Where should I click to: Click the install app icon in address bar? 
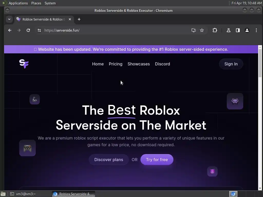coord(194,30)
